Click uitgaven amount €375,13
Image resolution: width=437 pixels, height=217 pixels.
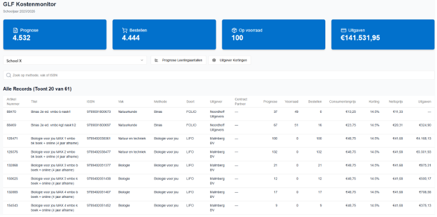pyautogui.click(x=425, y=205)
